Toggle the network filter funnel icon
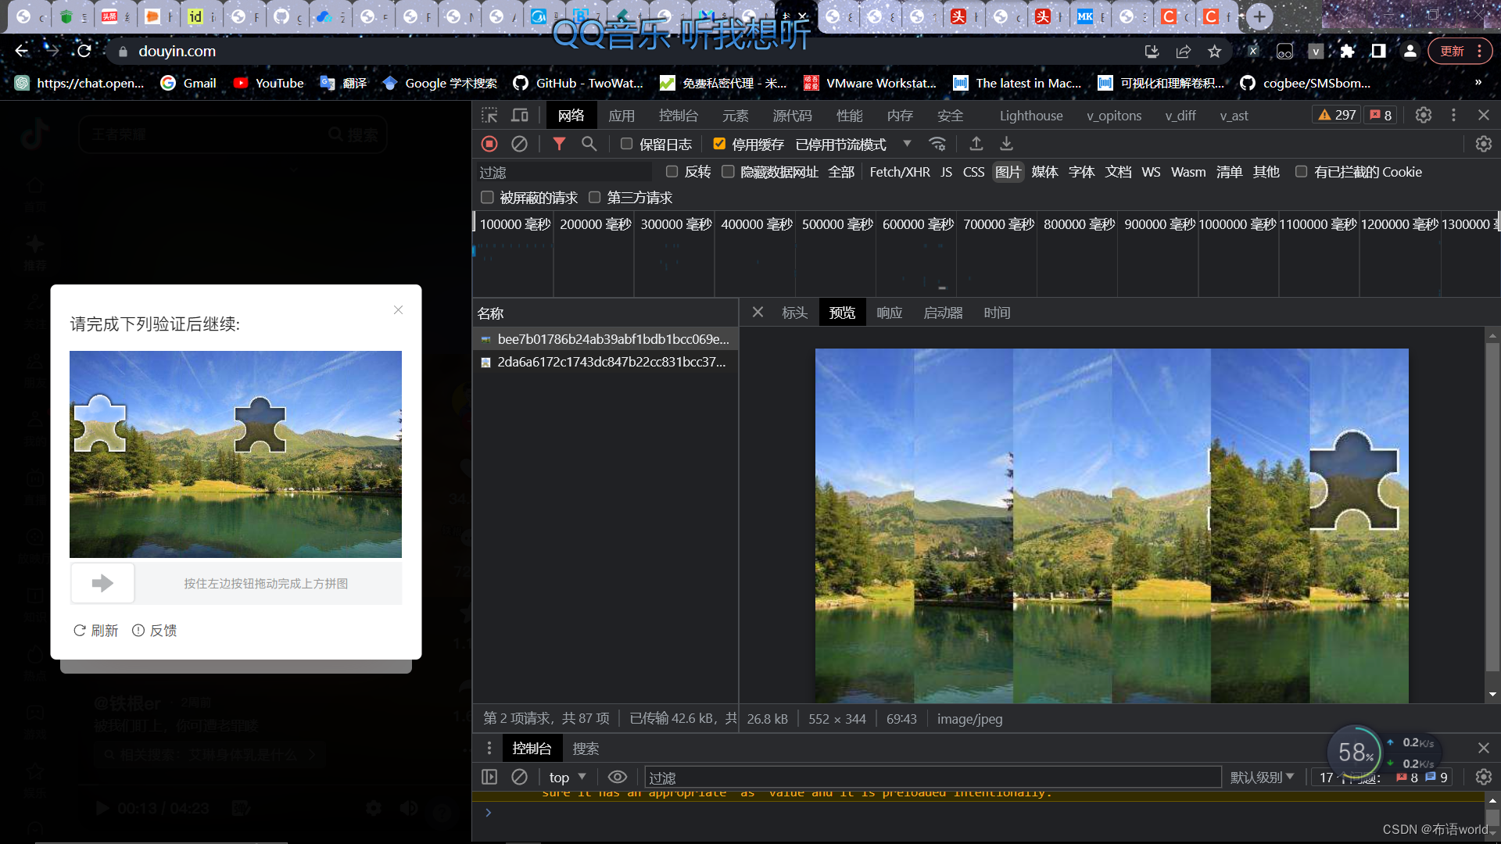Screen dimensions: 1501x844 [559, 144]
